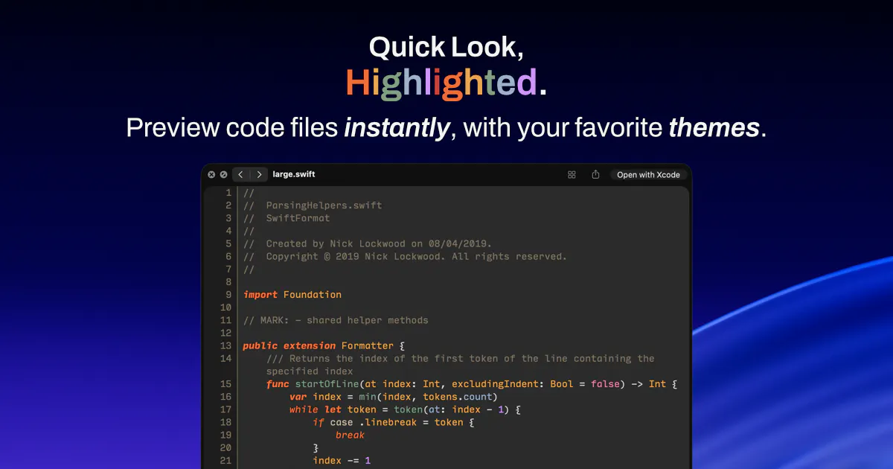Click the 'import Foundation' line
The height and width of the screenshot is (469, 893).
[x=292, y=295]
